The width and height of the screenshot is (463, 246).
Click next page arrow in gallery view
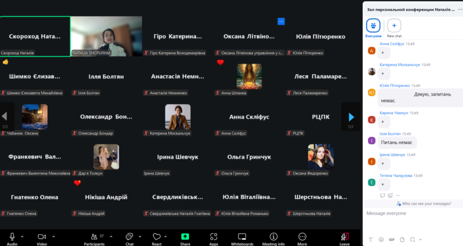[351, 117]
